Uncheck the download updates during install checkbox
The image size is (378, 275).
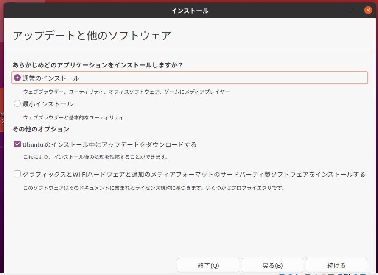[17, 144]
